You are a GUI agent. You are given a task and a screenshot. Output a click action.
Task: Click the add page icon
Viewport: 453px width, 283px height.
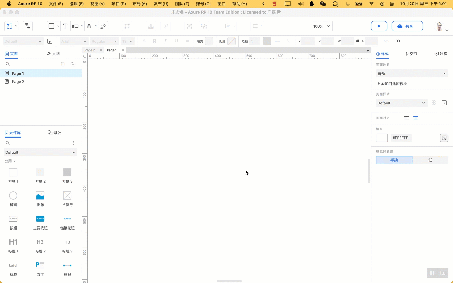(63, 64)
